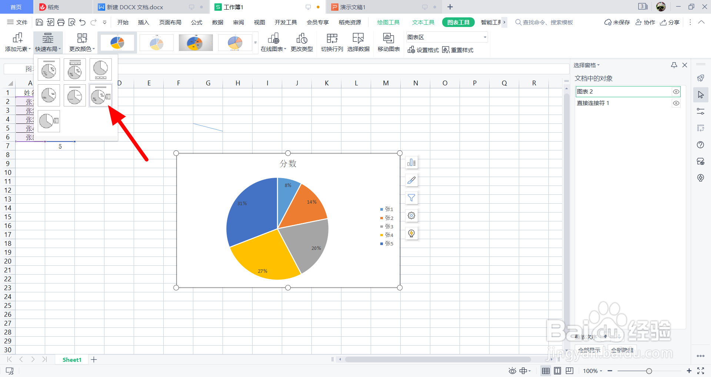The image size is (711, 377).
Task: Open 快速布局 quick layout dropdown
Action: [48, 43]
